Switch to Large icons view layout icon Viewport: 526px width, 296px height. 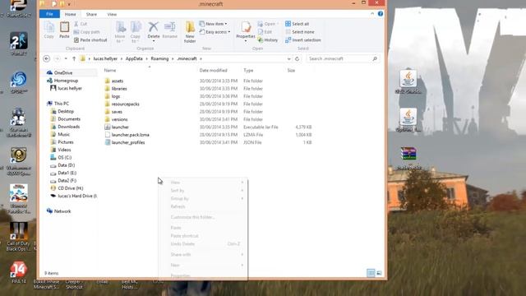(379, 273)
